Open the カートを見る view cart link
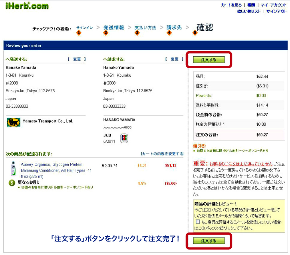The width and height of the screenshot is (290, 255). [x=231, y=5]
